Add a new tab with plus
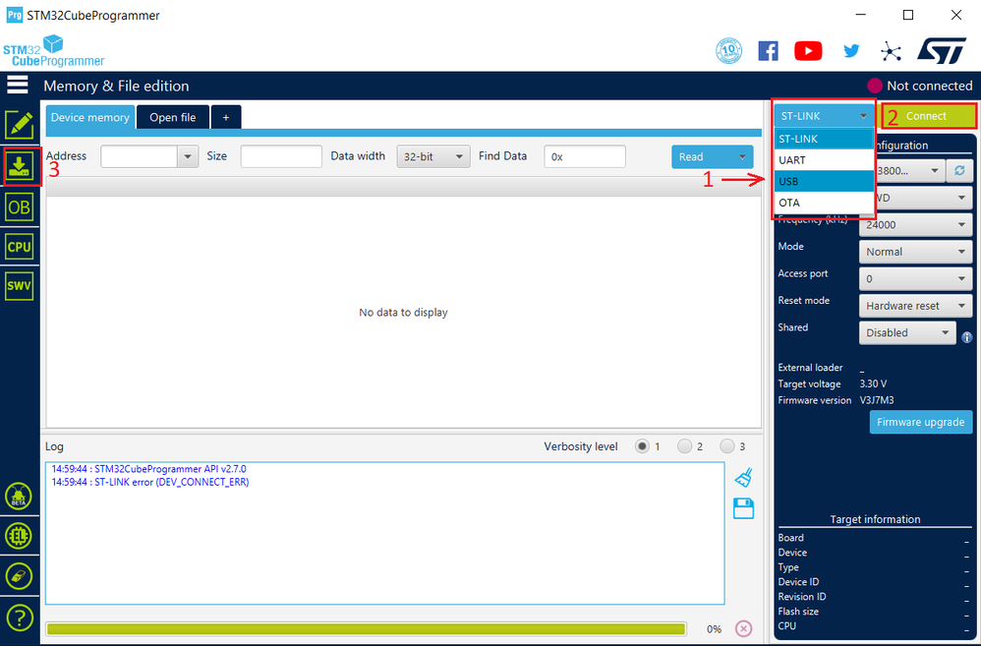 coord(226,117)
